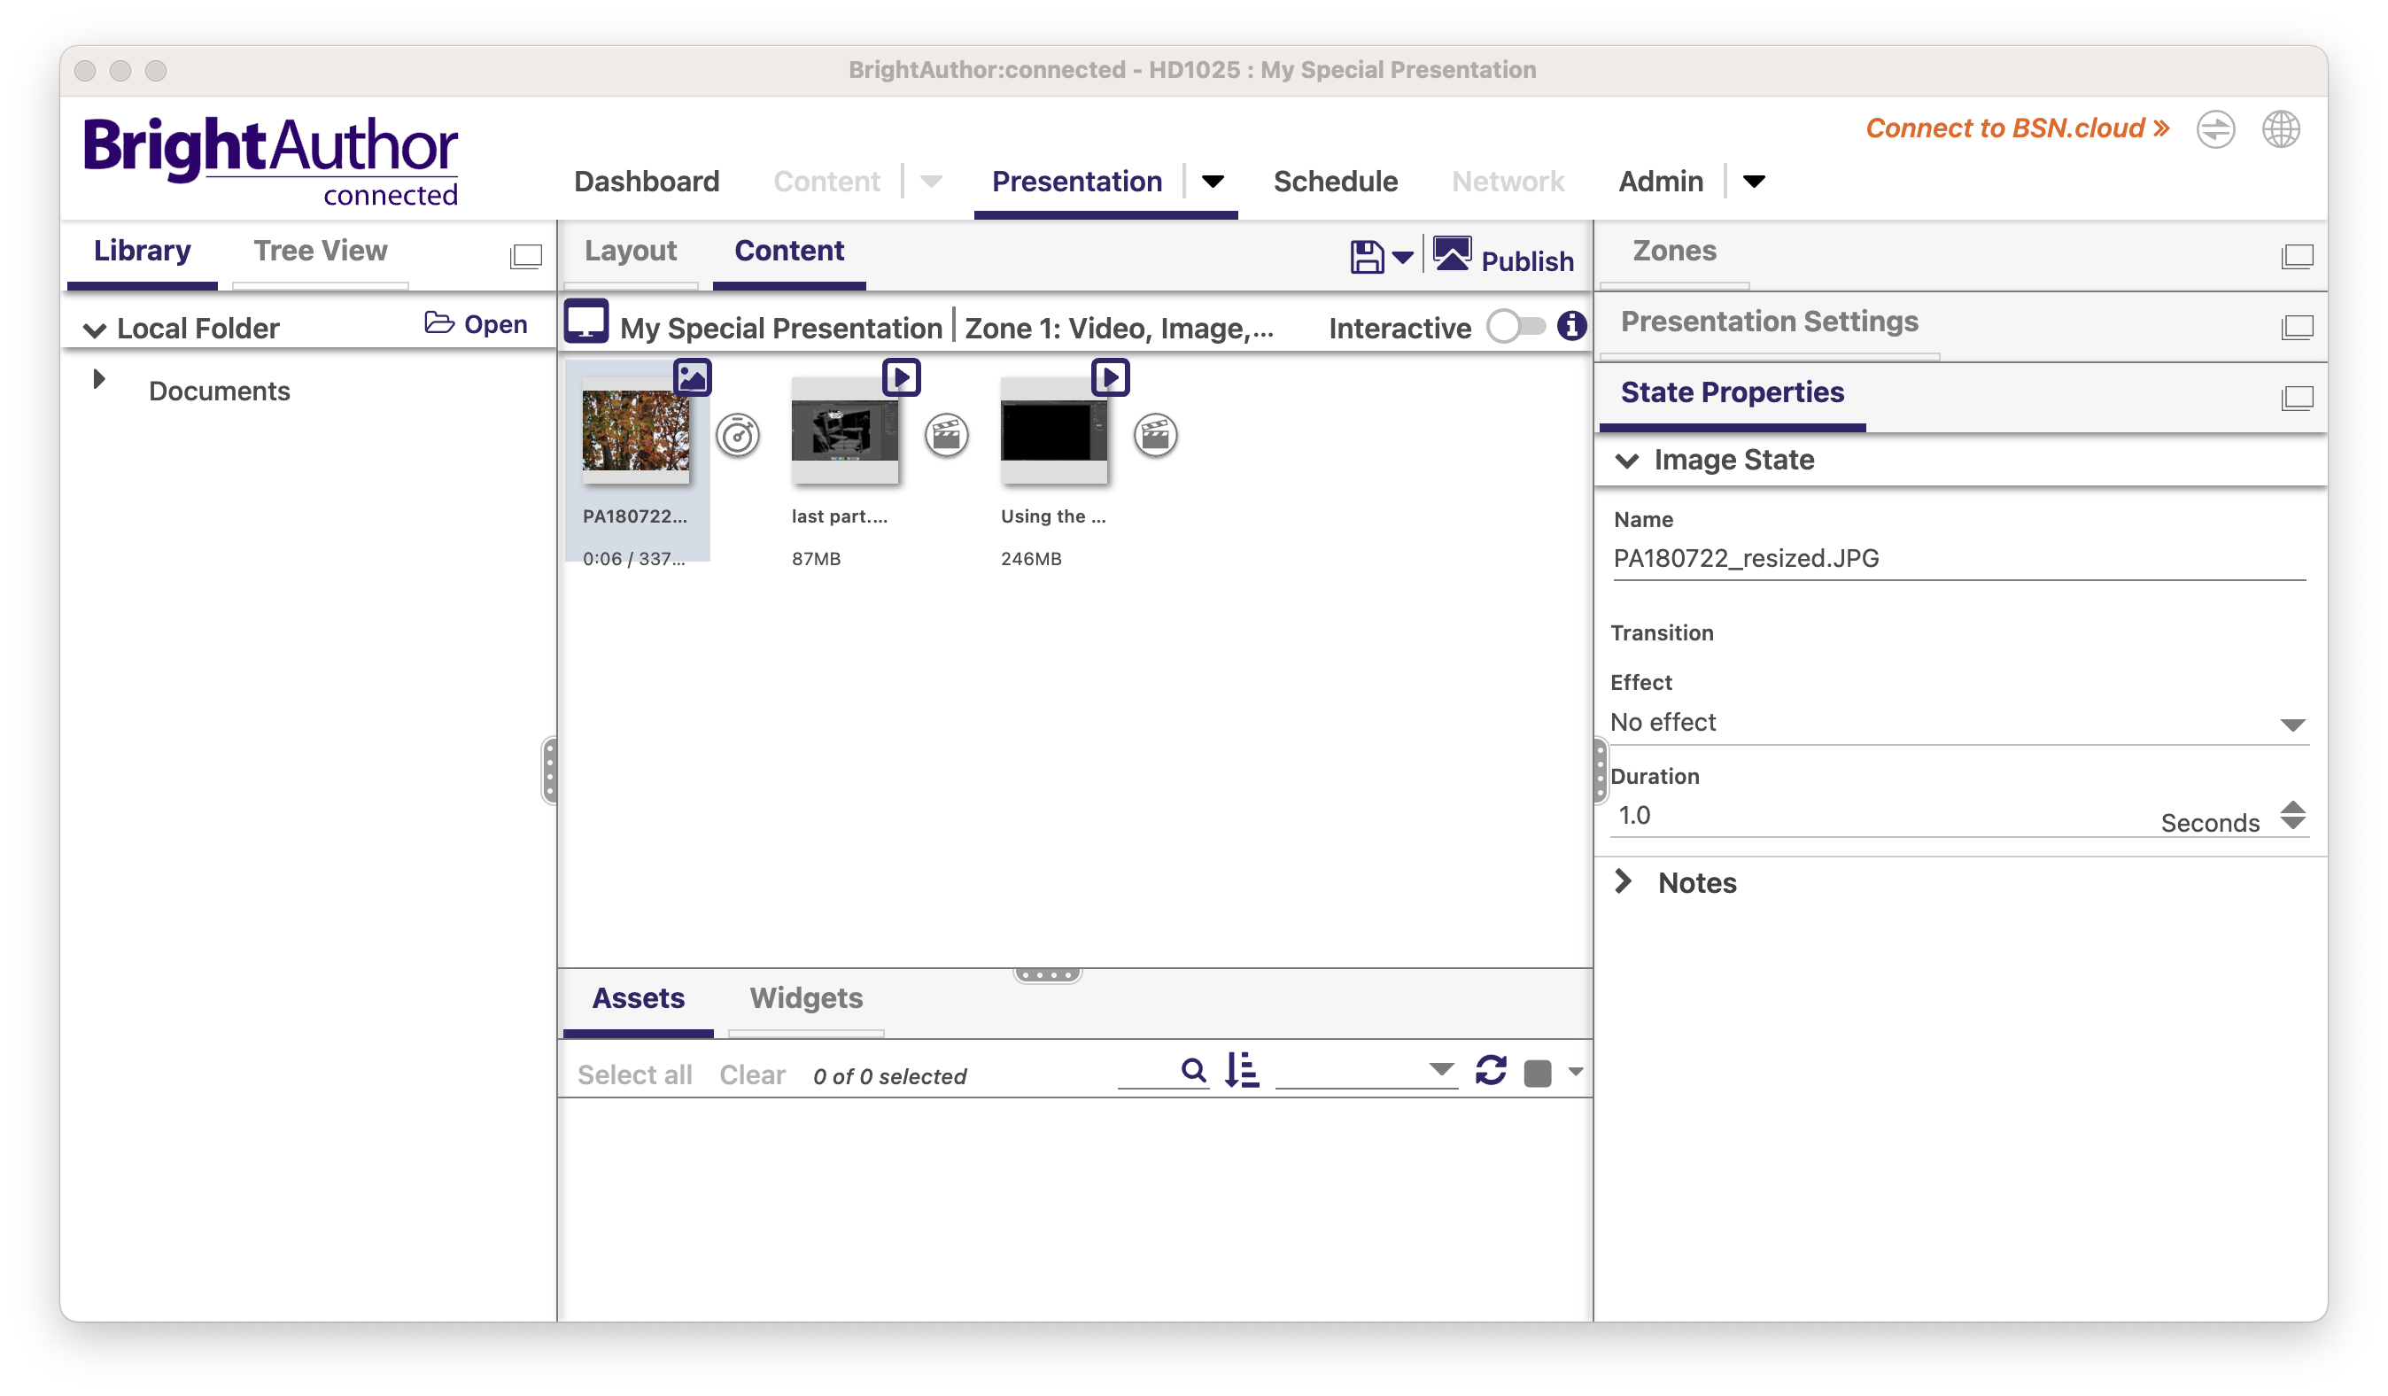This screenshot has height=1396, width=2388.
Task: Open the Effect dropdown
Action: 1958,722
